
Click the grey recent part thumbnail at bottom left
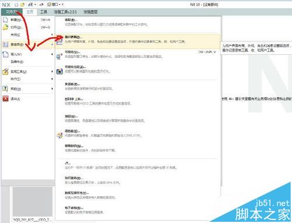(x=33, y=201)
